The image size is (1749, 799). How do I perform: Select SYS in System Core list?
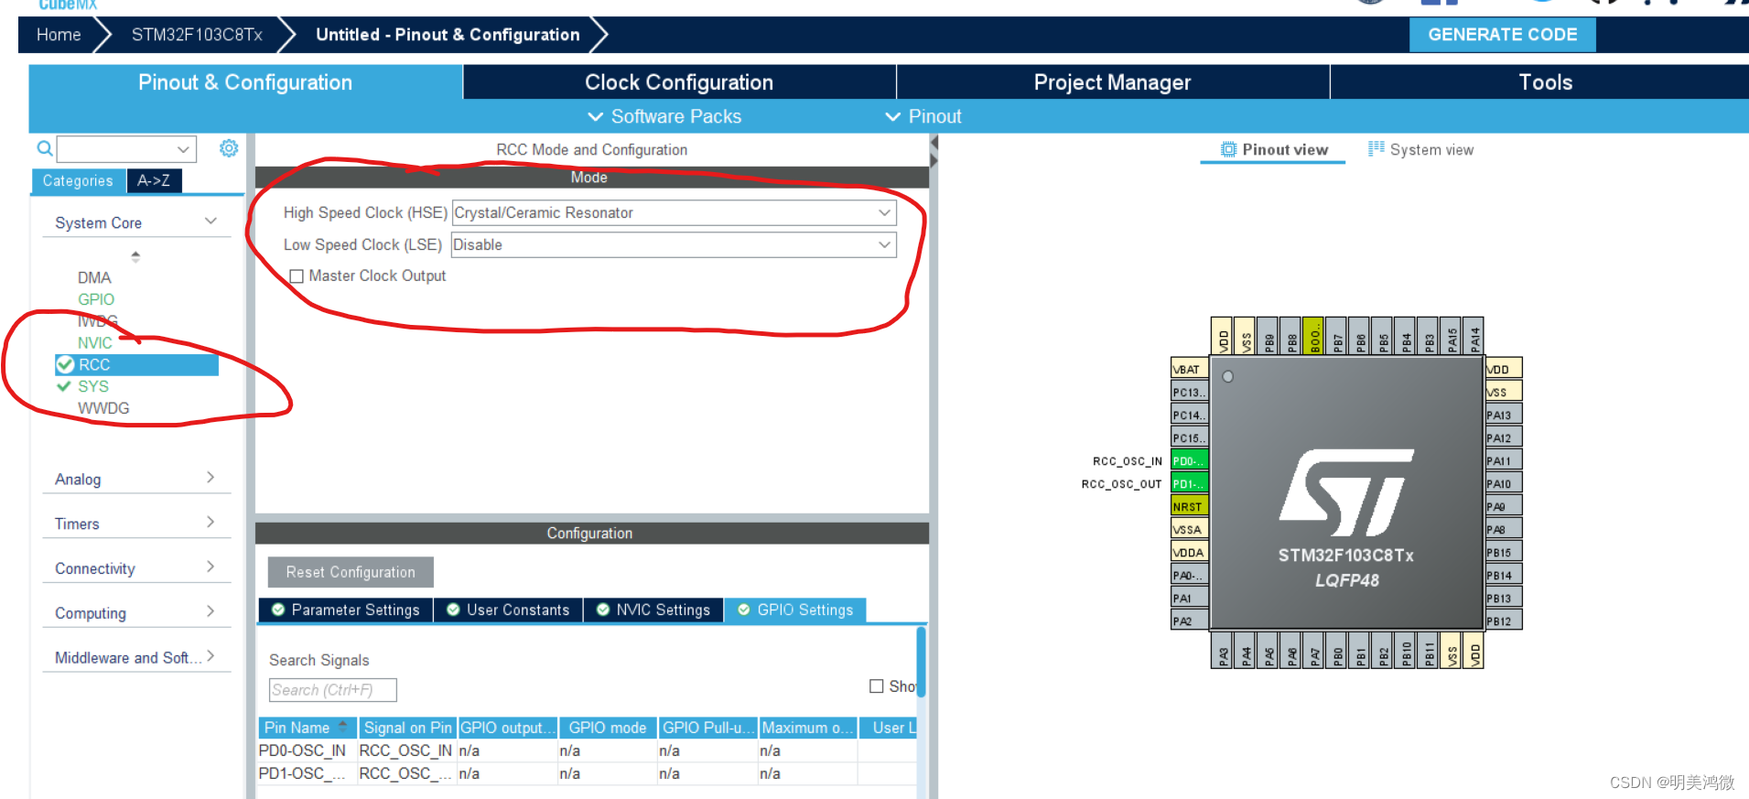[x=93, y=386]
